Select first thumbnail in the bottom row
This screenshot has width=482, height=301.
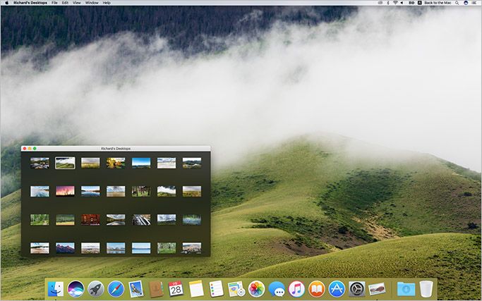(40, 248)
